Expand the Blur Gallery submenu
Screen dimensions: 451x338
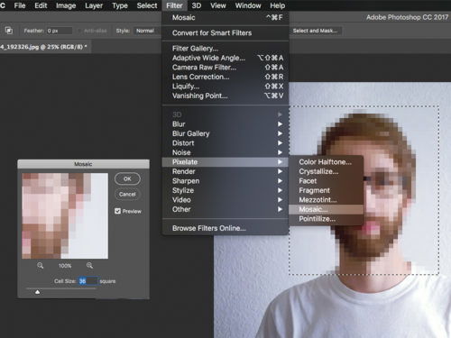tap(225, 133)
